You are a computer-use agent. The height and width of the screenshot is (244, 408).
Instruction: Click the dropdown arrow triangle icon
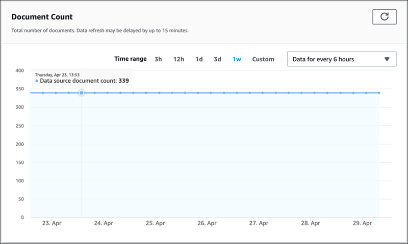(387, 59)
